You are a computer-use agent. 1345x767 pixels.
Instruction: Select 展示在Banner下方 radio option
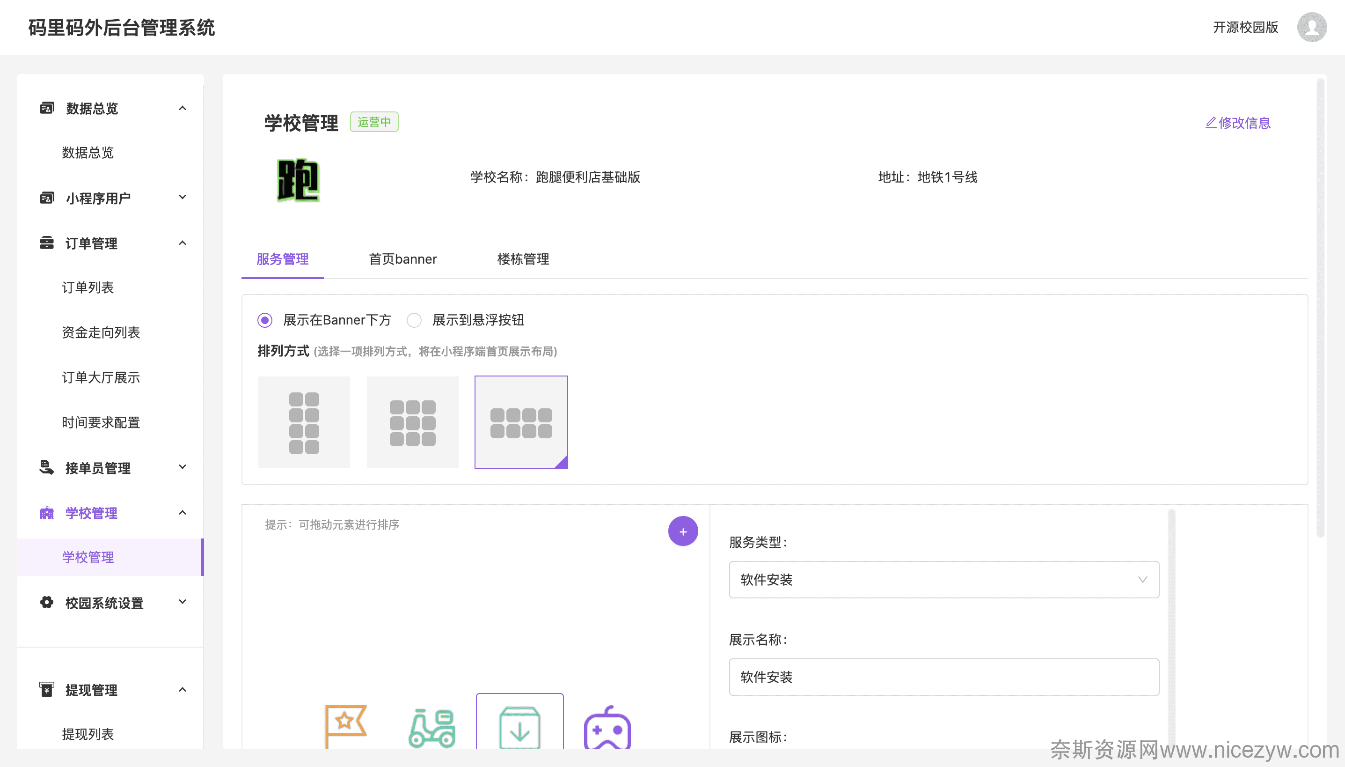[x=265, y=320]
